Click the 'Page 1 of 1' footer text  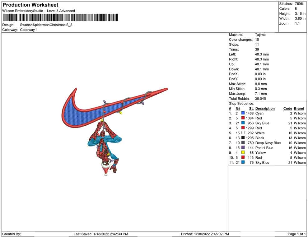point(296,234)
